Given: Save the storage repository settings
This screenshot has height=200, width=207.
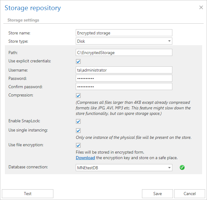Looking at the screenshot, I should (157, 194).
